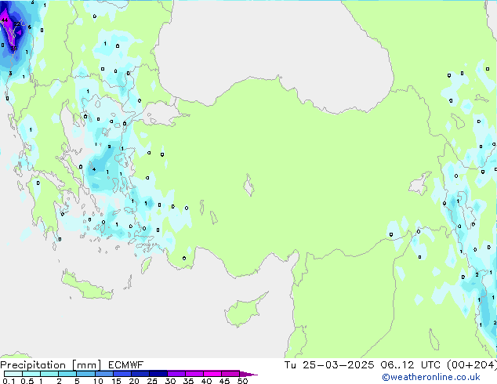Click the legend color between 15 and 20

(x=122, y=374)
